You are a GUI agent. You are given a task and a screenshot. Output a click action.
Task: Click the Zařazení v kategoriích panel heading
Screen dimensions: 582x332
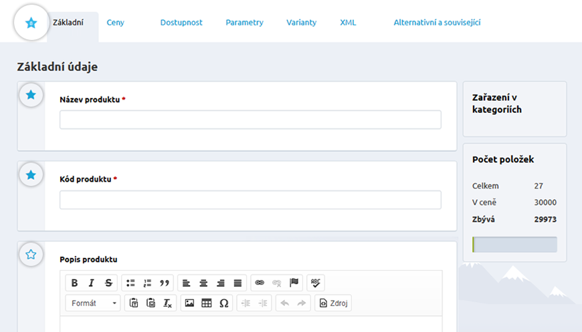point(496,104)
